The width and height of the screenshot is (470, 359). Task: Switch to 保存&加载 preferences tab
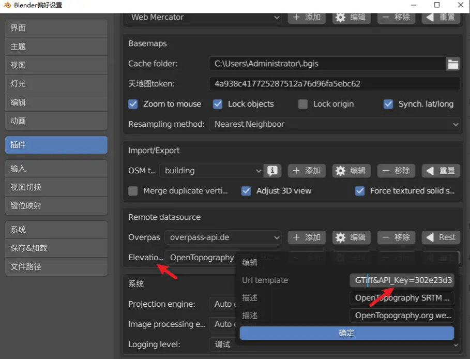56,249
